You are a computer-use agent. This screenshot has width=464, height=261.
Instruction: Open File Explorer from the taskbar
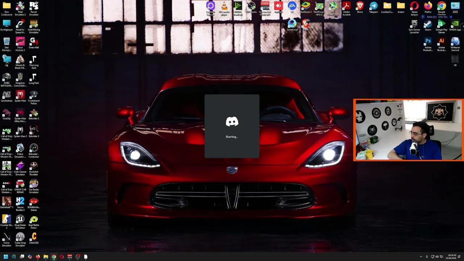coord(46,257)
